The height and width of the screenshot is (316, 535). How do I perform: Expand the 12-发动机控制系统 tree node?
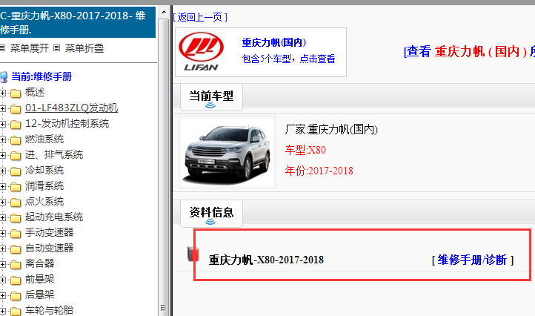tap(3, 125)
